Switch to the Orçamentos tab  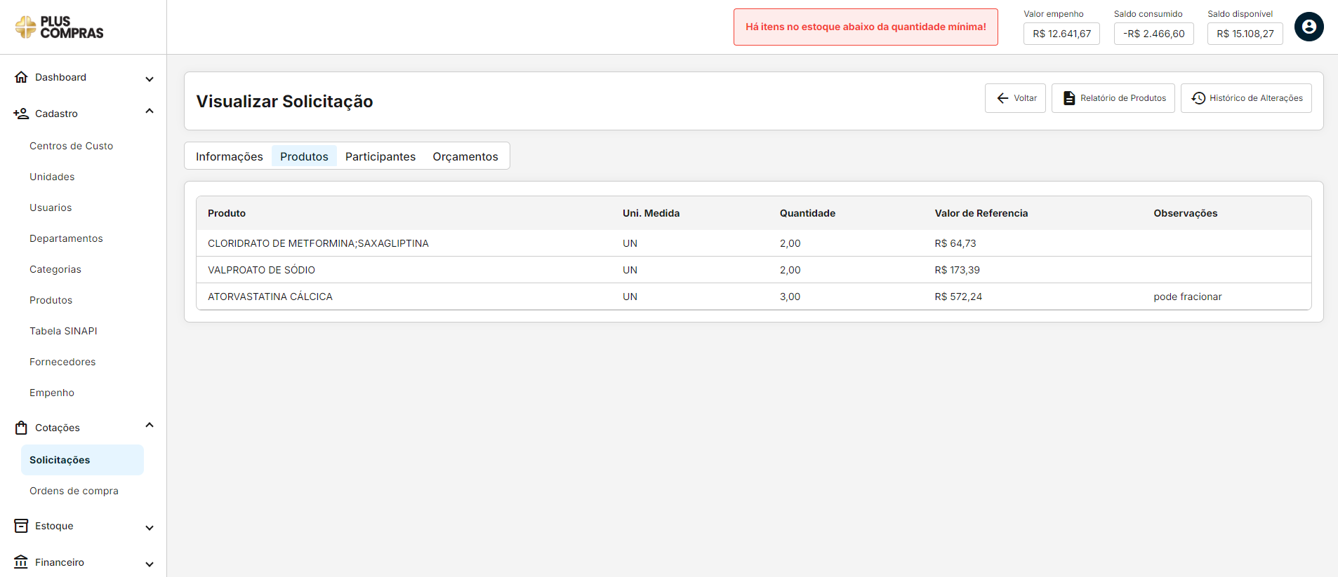tap(465, 156)
